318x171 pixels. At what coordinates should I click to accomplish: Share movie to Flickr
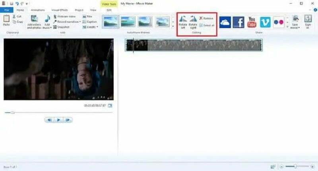279,22
